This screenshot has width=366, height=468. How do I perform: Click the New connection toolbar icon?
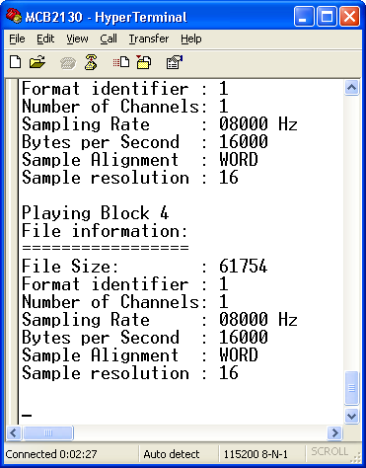click(15, 62)
